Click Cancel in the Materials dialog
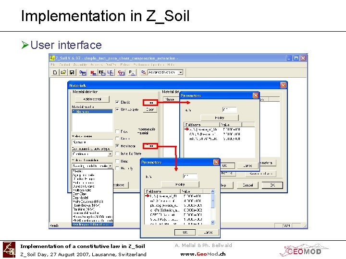Image resolution: width=346 pixels, height=259 pixels. pos(247,185)
